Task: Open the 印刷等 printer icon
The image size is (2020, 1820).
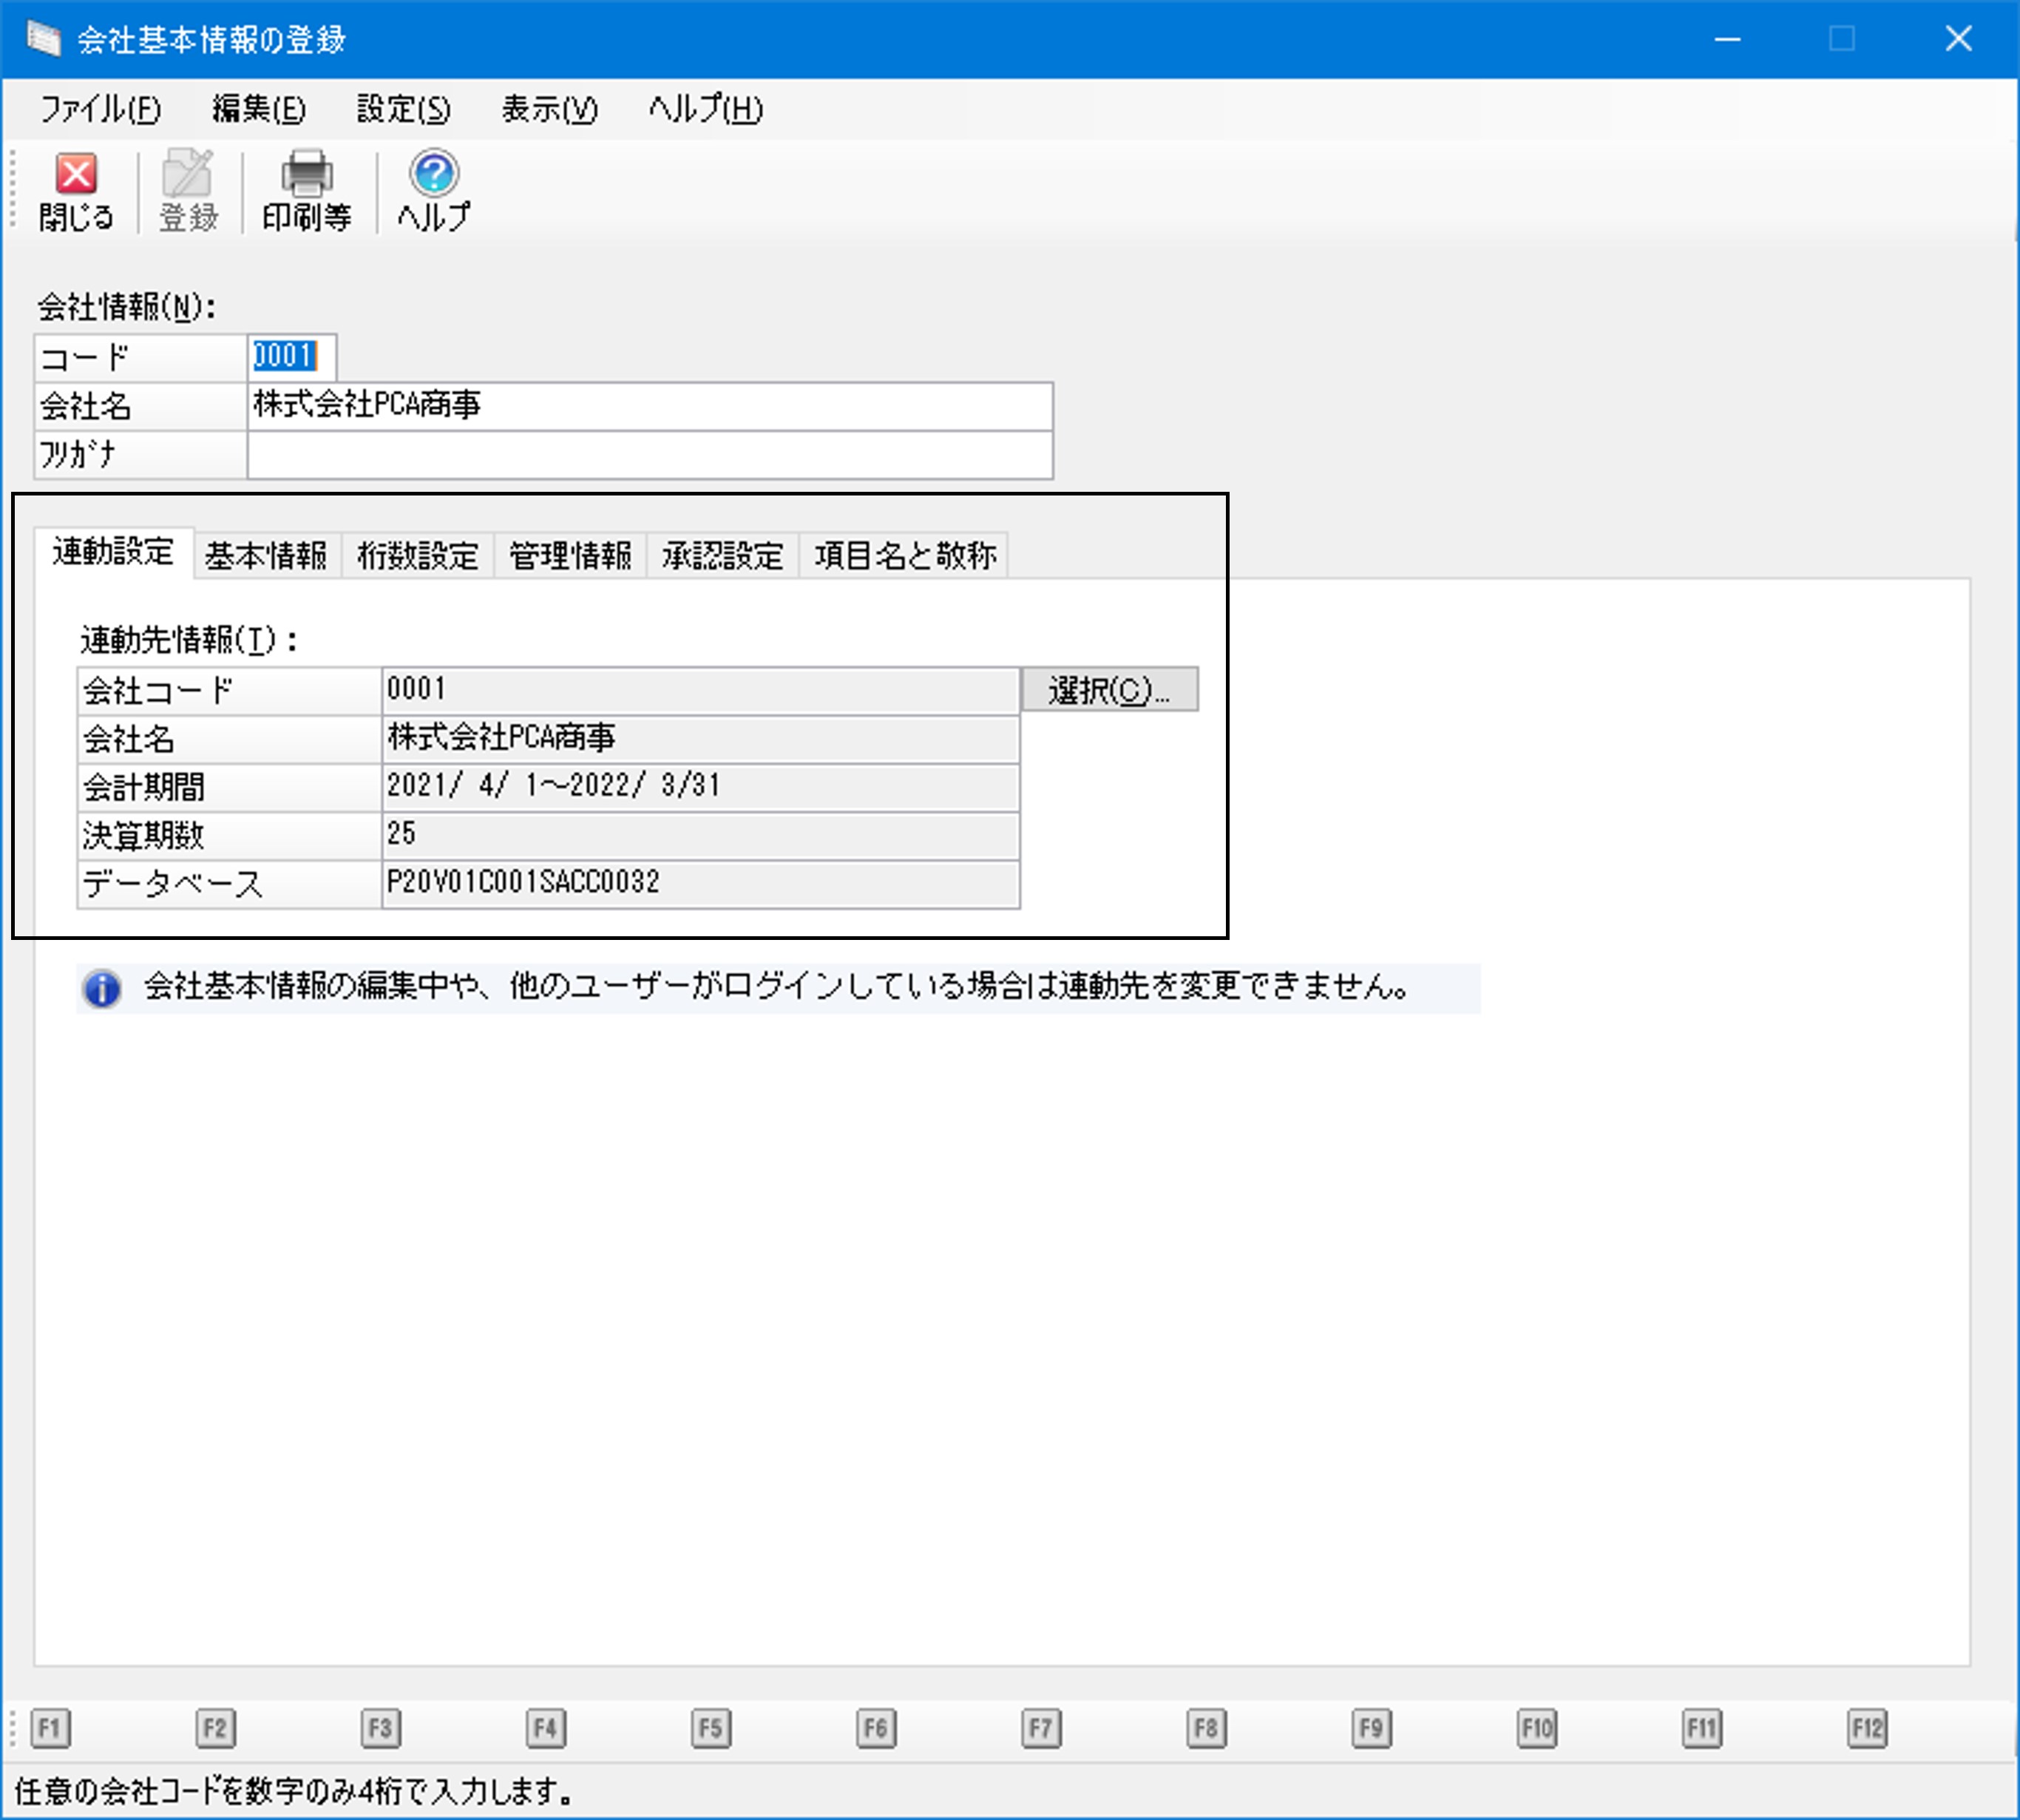Action: coord(307,173)
